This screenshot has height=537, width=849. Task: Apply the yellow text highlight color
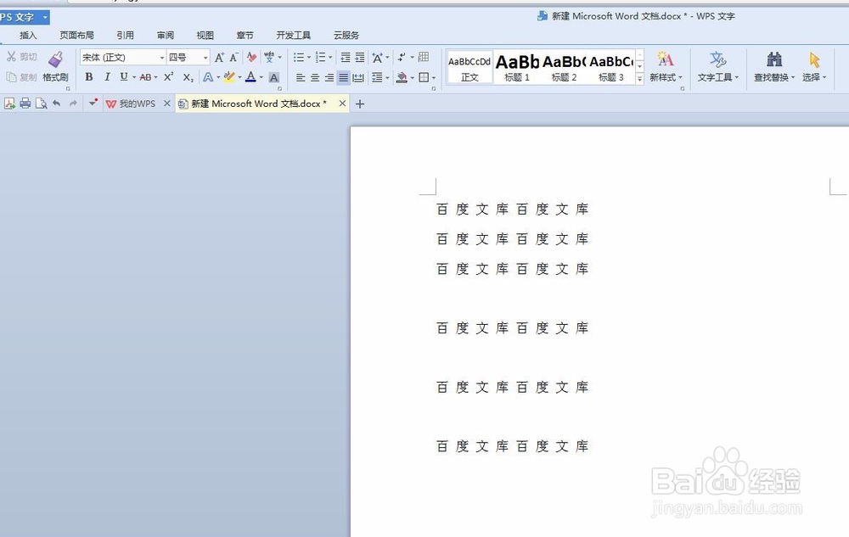(229, 77)
